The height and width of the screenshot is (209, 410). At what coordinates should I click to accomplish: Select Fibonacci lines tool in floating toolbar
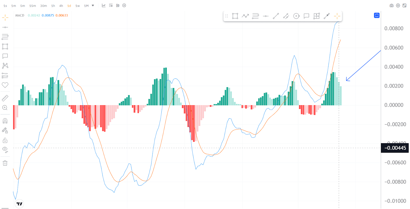[x=255, y=16]
